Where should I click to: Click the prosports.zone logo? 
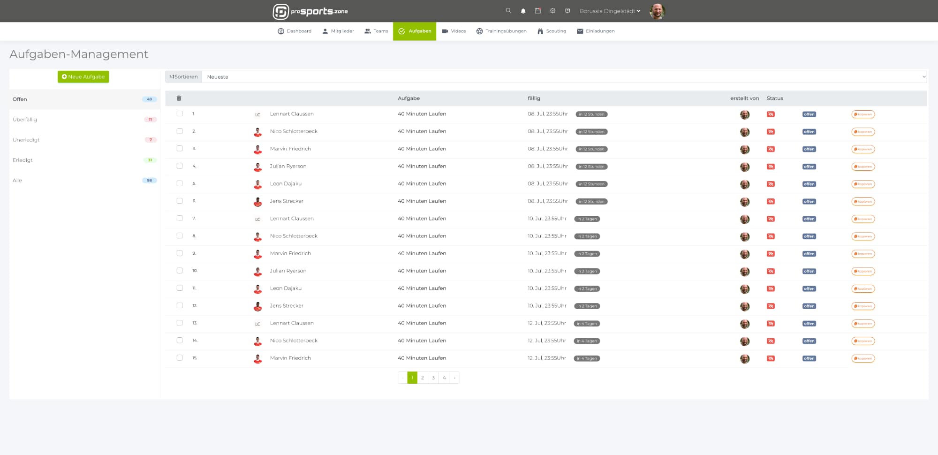310,11
